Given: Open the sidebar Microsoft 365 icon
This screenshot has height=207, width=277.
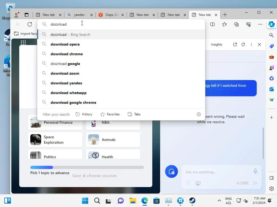Looking at the screenshot, I should [272, 78].
